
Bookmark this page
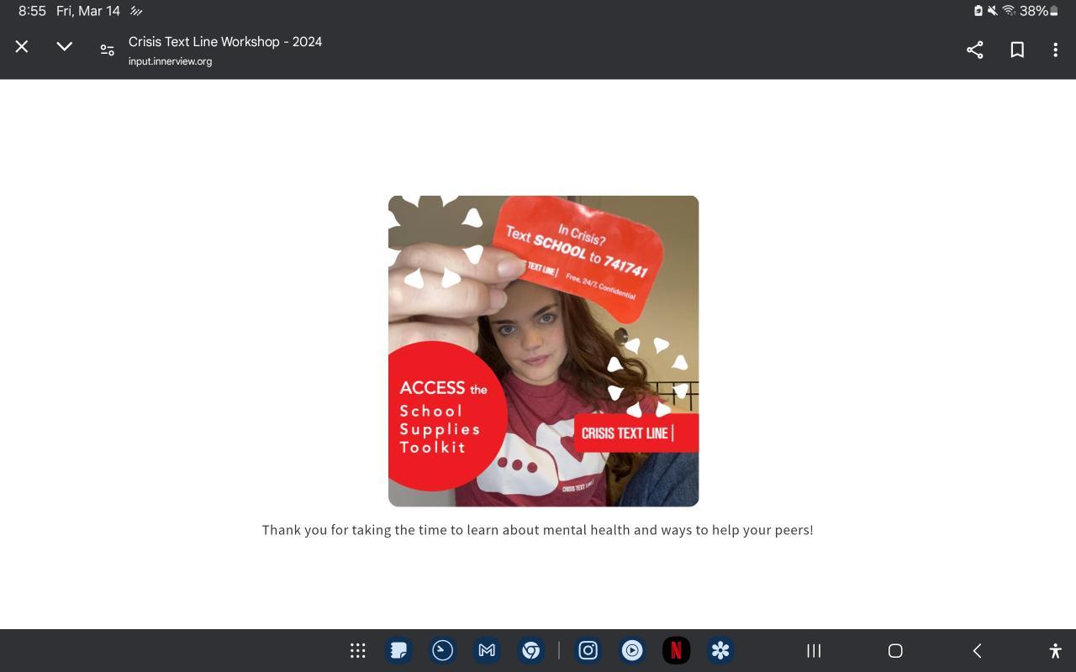[1016, 50]
